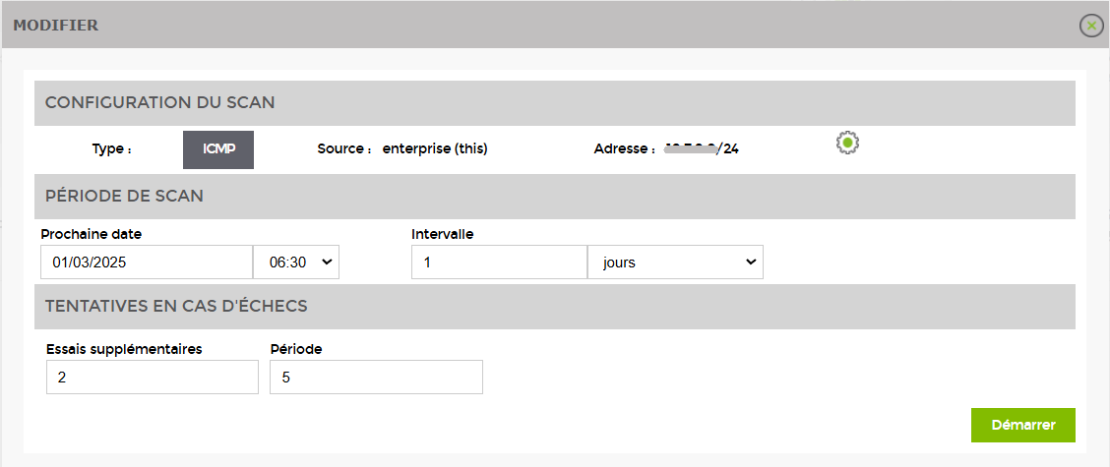Open the 06:30 time dropdown
1110x467 pixels.
tap(296, 263)
